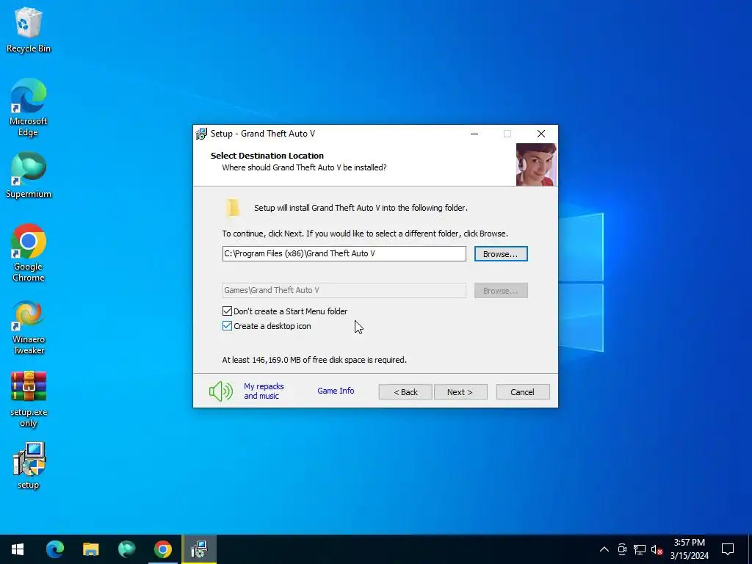Open the Game Info link
The width and height of the screenshot is (752, 564).
pos(336,391)
